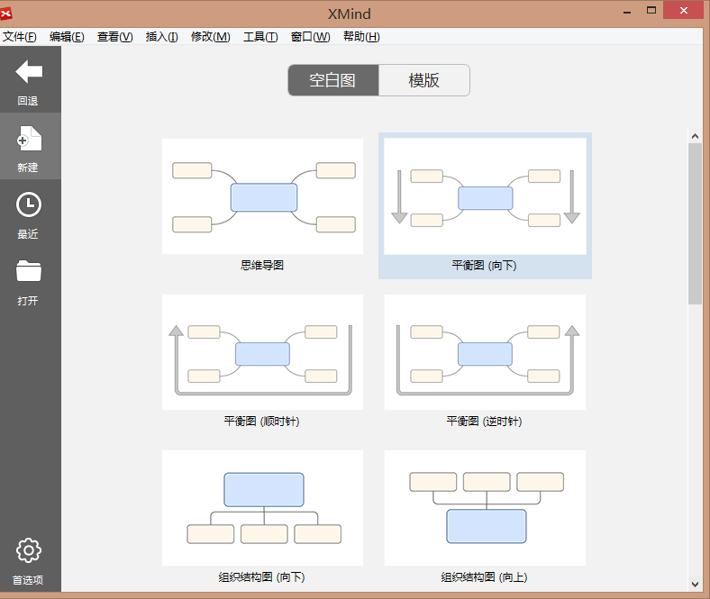
Task: Click the Open (打开) folder icon
Action: click(x=29, y=271)
